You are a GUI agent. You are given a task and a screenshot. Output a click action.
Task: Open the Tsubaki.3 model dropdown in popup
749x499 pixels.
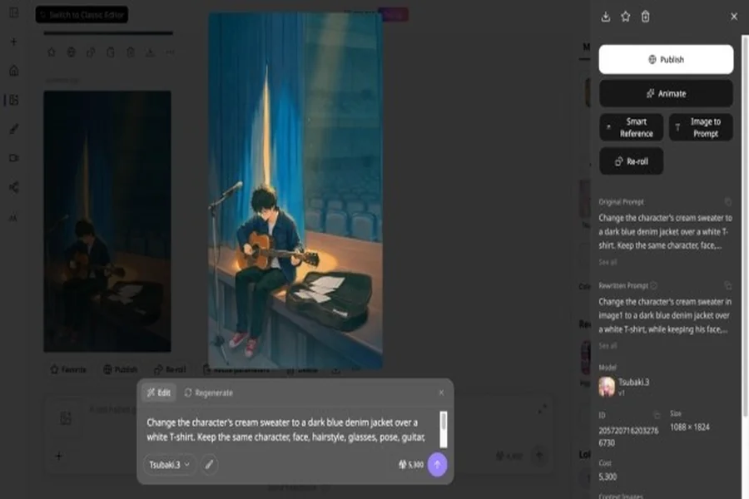click(170, 465)
